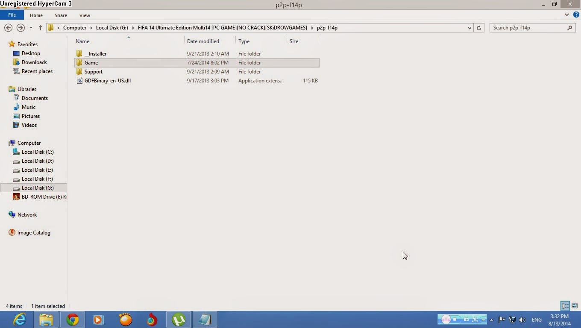Click Libraries in the navigation pane
This screenshot has width=581, height=328.
(x=27, y=89)
